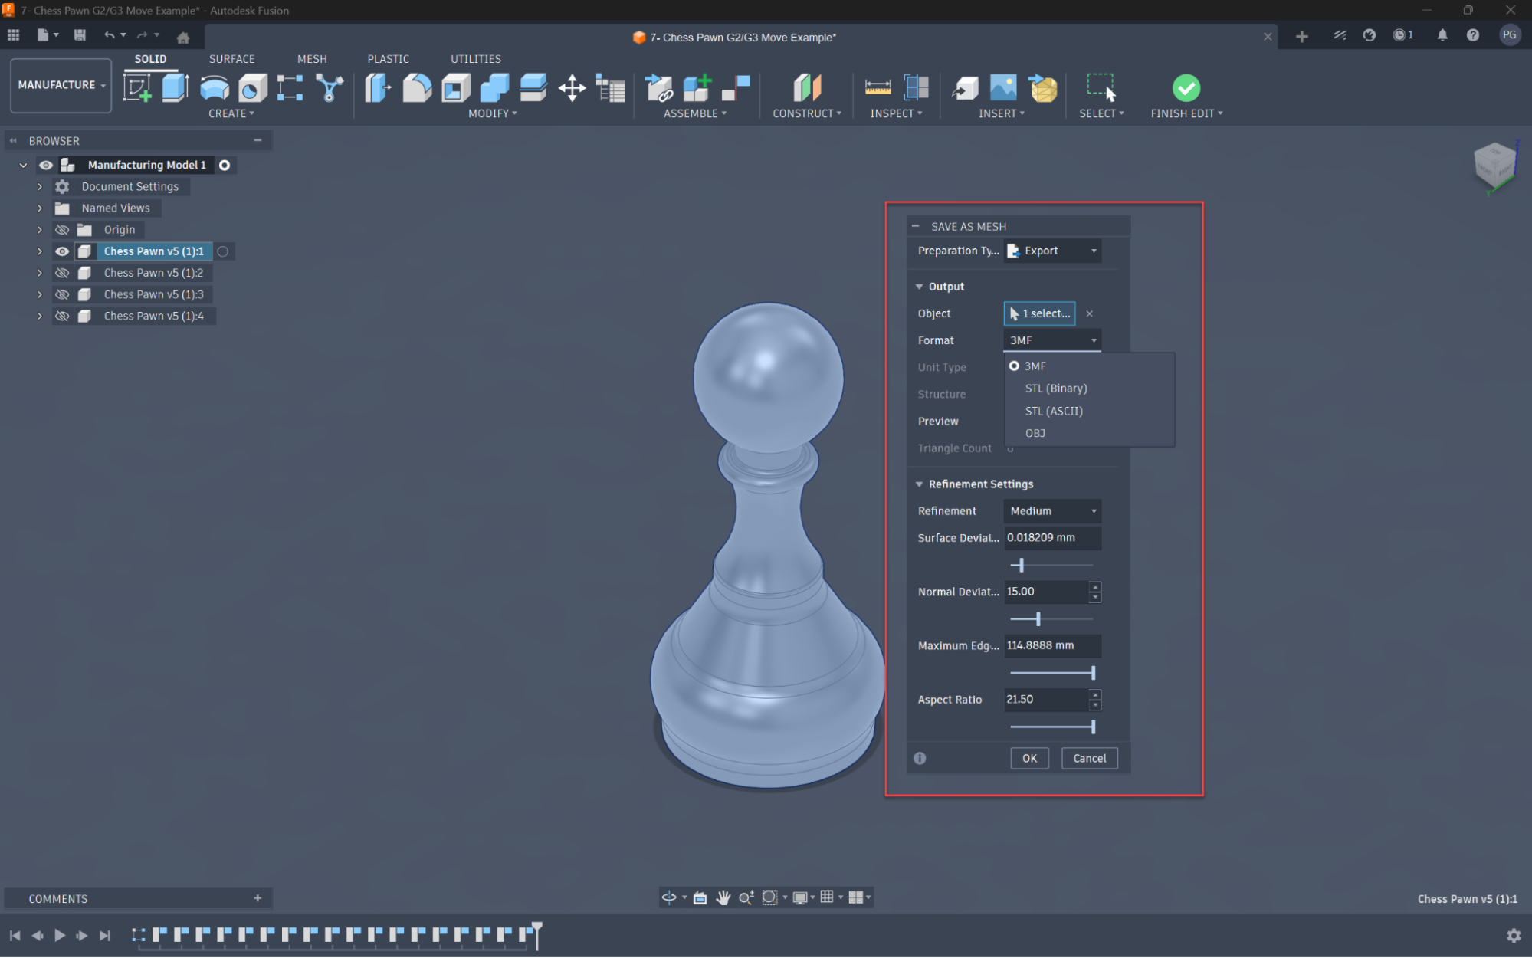Expand the Document Settings tree node
Viewport: 1532px width, 958px height.
pos(40,187)
